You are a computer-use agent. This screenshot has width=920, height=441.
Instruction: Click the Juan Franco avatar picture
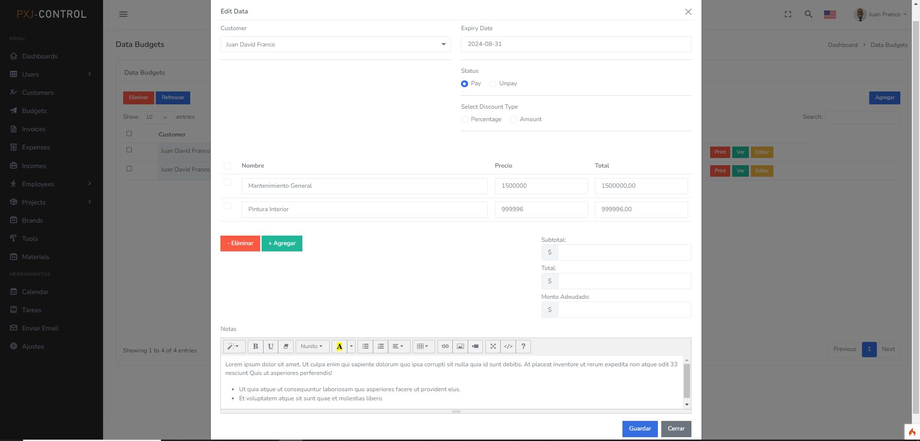point(860,14)
